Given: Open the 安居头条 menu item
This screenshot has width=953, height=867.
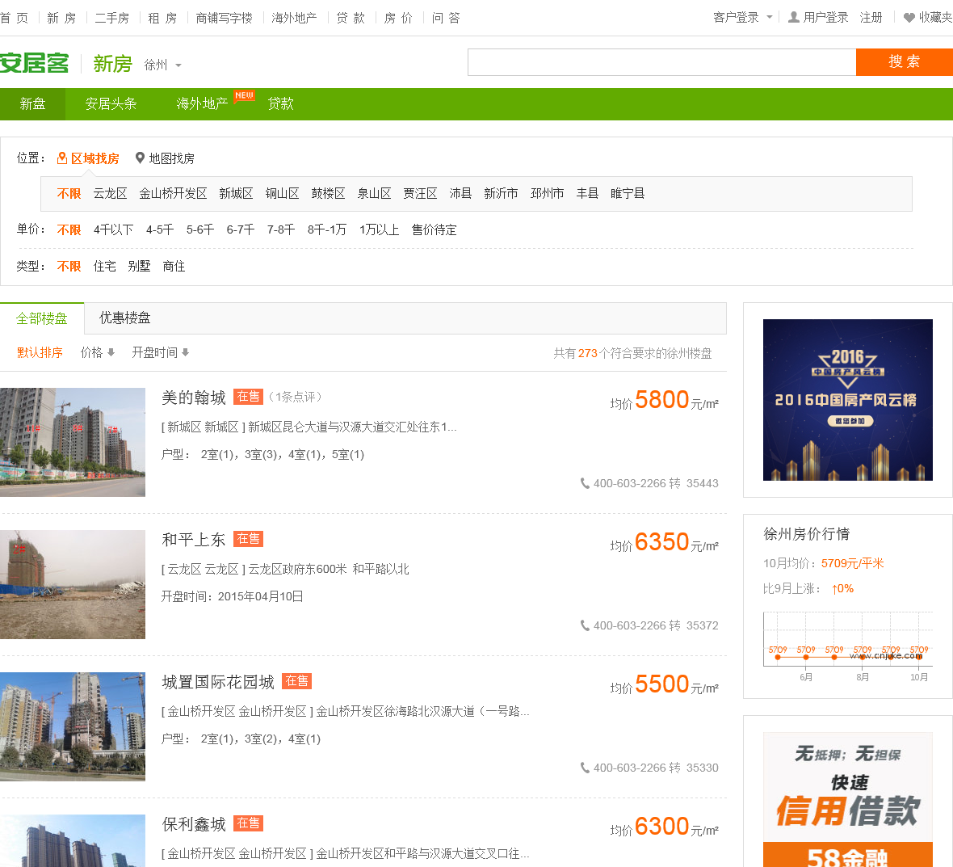Looking at the screenshot, I should (111, 104).
